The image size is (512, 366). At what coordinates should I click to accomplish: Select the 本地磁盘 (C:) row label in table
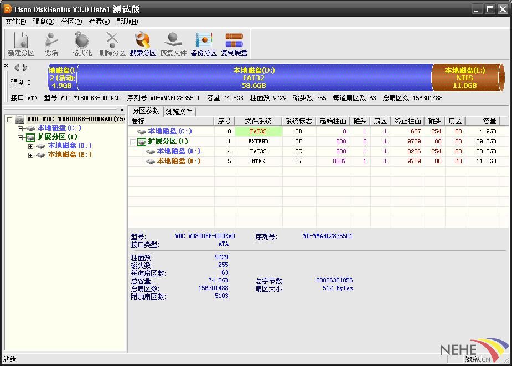pyautogui.click(x=170, y=131)
